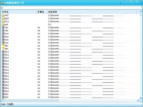
Task: Click the horizontal scrollbar right arrow
Action: click(x=138, y=100)
